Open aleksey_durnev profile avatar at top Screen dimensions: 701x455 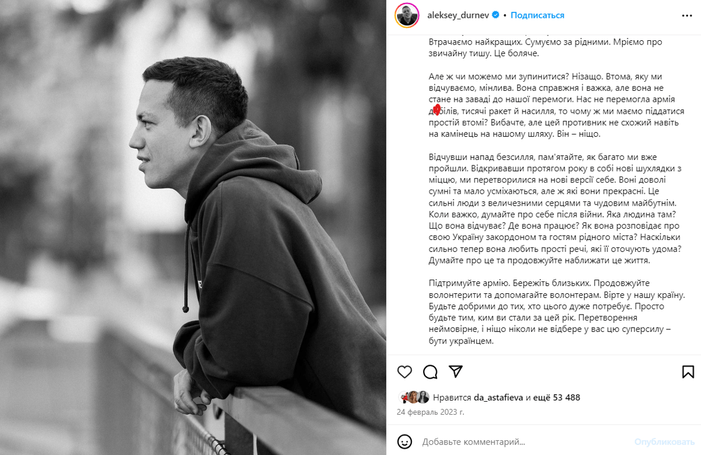407,15
